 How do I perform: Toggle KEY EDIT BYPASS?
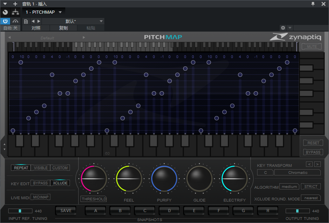(x=40, y=183)
